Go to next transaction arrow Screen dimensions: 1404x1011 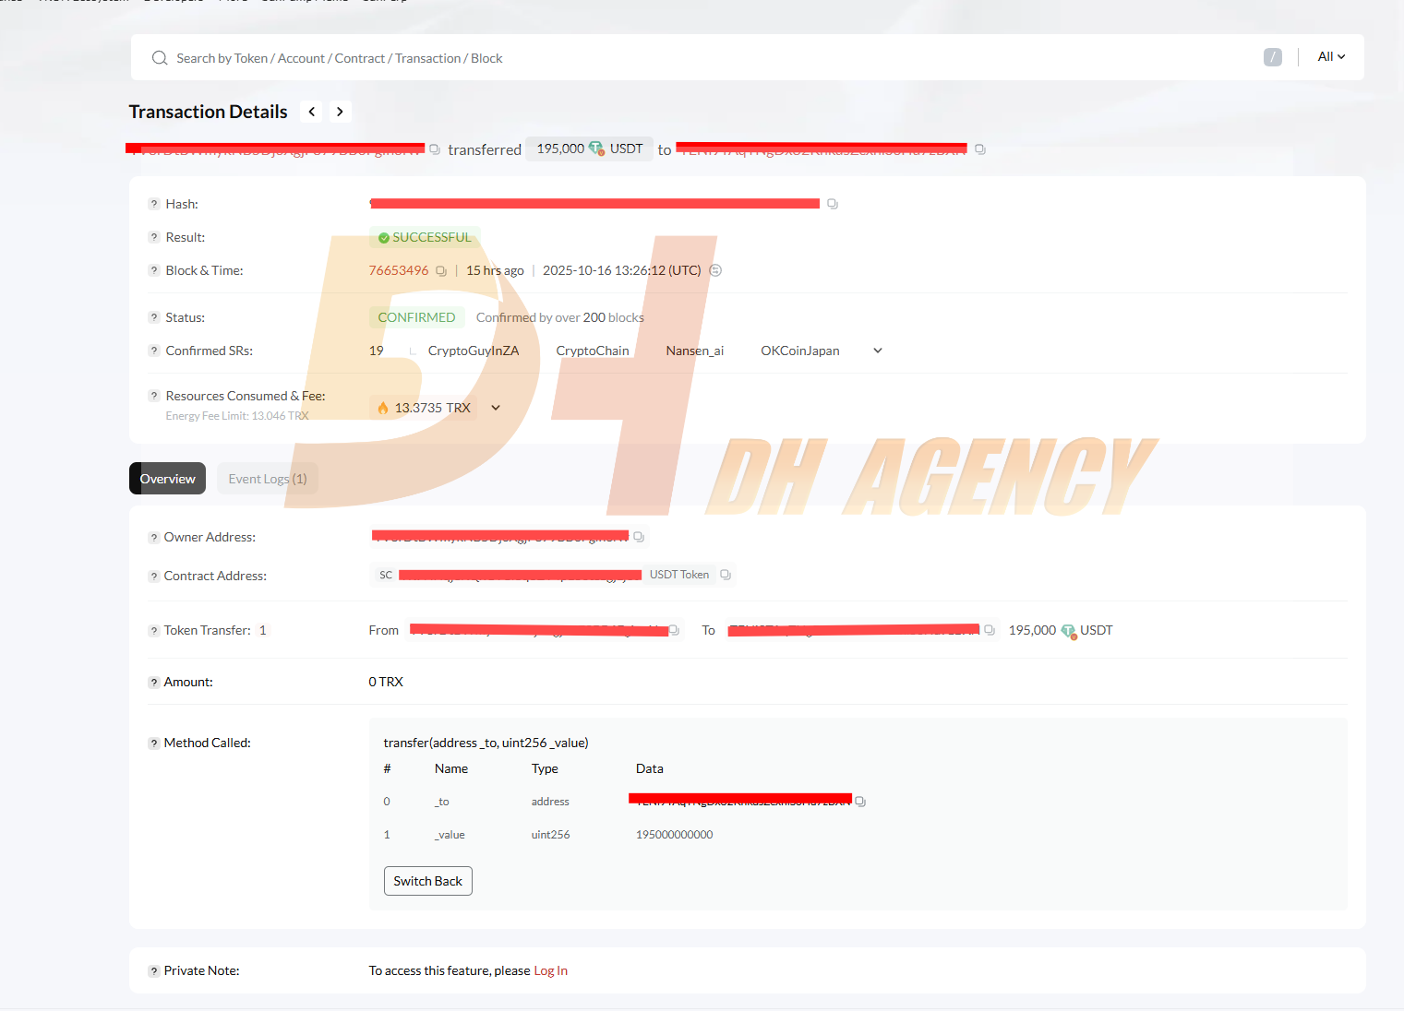(x=341, y=112)
